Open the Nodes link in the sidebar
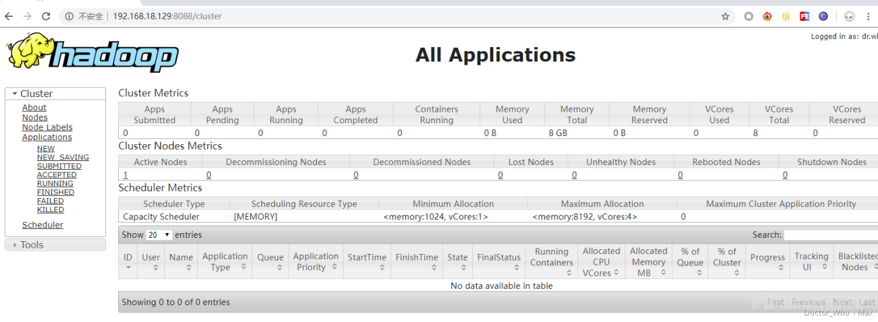Viewport: 878px width, 322px height. (x=34, y=117)
